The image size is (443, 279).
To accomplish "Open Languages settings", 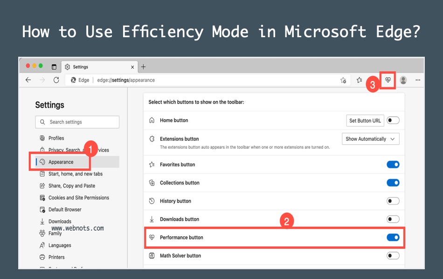I will (60, 245).
